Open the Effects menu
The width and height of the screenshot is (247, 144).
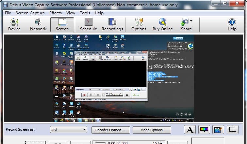56,13
